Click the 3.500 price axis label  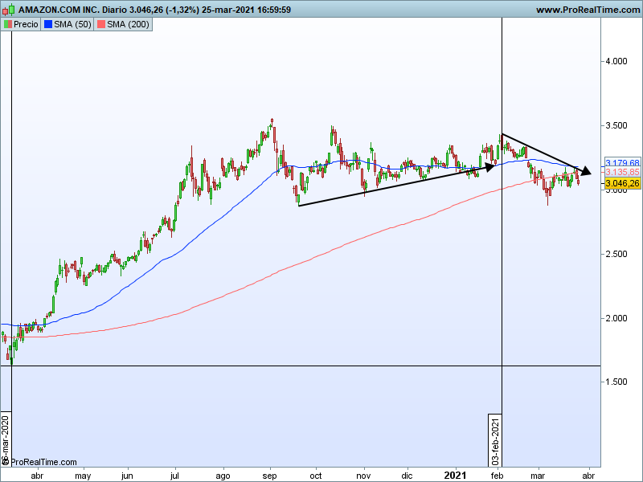point(616,125)
